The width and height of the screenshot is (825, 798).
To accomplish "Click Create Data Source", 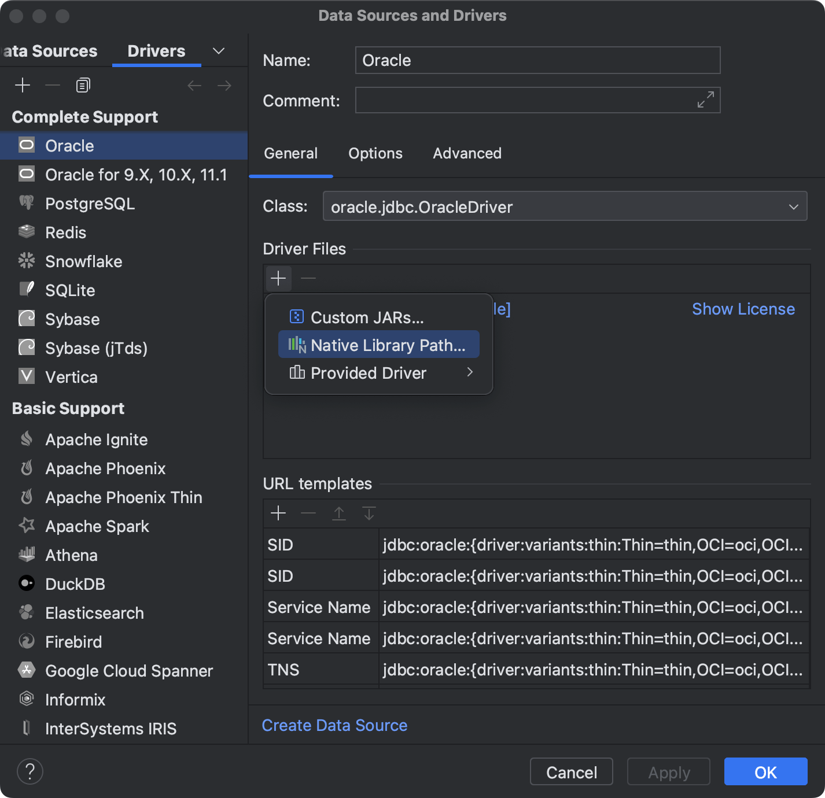I will [x=334, y=725].
